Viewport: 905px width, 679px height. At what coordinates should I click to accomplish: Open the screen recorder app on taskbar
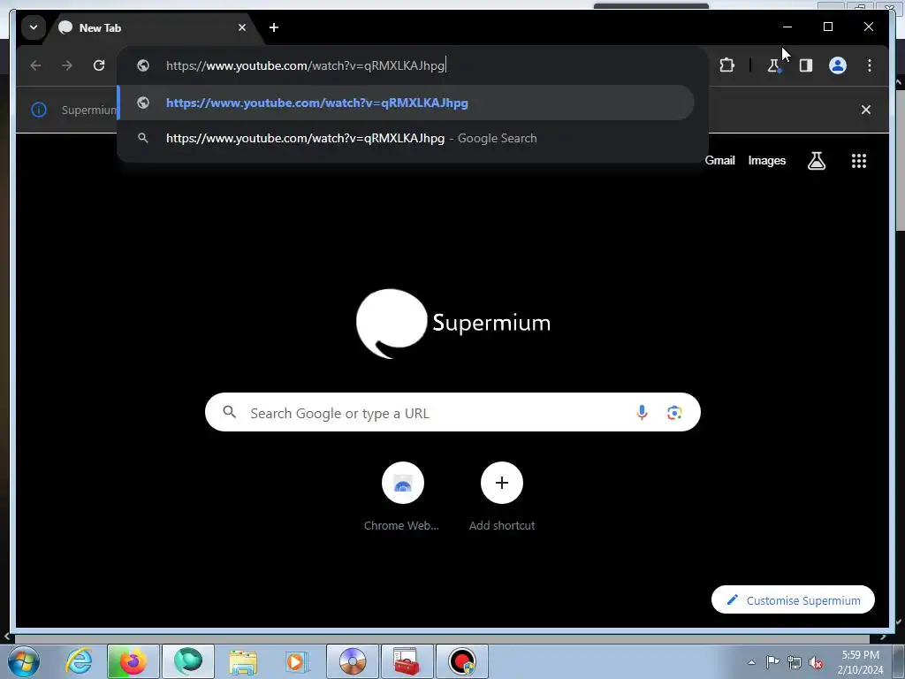(461, 661)
